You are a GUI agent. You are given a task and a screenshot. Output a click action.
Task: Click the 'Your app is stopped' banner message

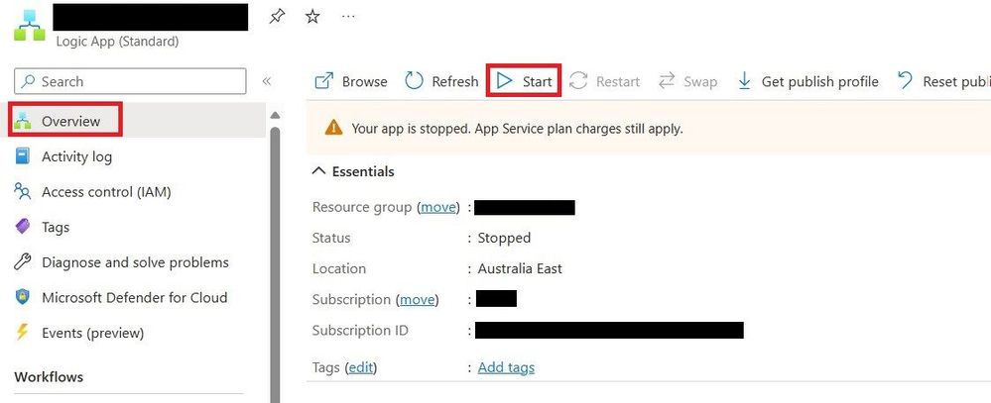point(517,129)
